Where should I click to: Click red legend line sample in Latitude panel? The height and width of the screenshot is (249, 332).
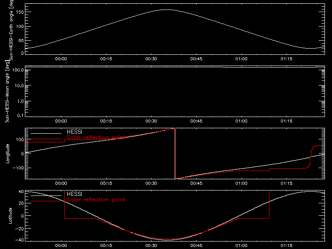46,201
